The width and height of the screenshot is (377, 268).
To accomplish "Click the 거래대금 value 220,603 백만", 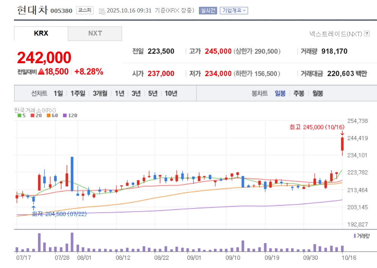I will coord(347,73).
